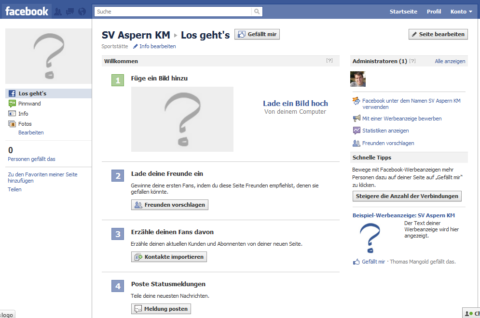The height and width of the screenshot is (318, 480).
Task: Click Info bearbeiten link
Action: pyautogui.click(x=154, y=46)
